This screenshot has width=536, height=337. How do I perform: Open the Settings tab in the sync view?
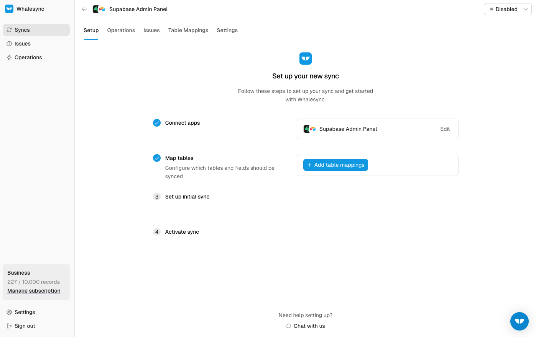pos(227,30)
